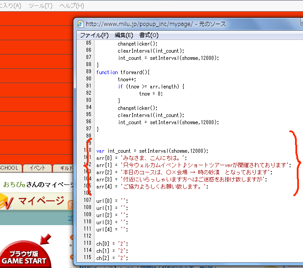Image resolution: width=303 pixels, height=268 pixels.
Task: Click the red arrow above GAME START
Action: [x=45, y=239]
